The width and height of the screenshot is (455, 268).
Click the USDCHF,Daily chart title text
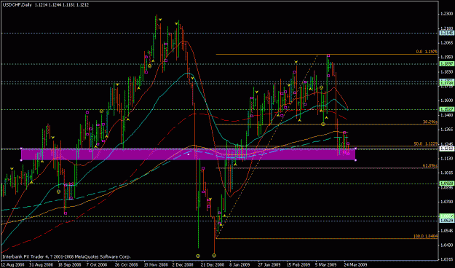(17, 5)
